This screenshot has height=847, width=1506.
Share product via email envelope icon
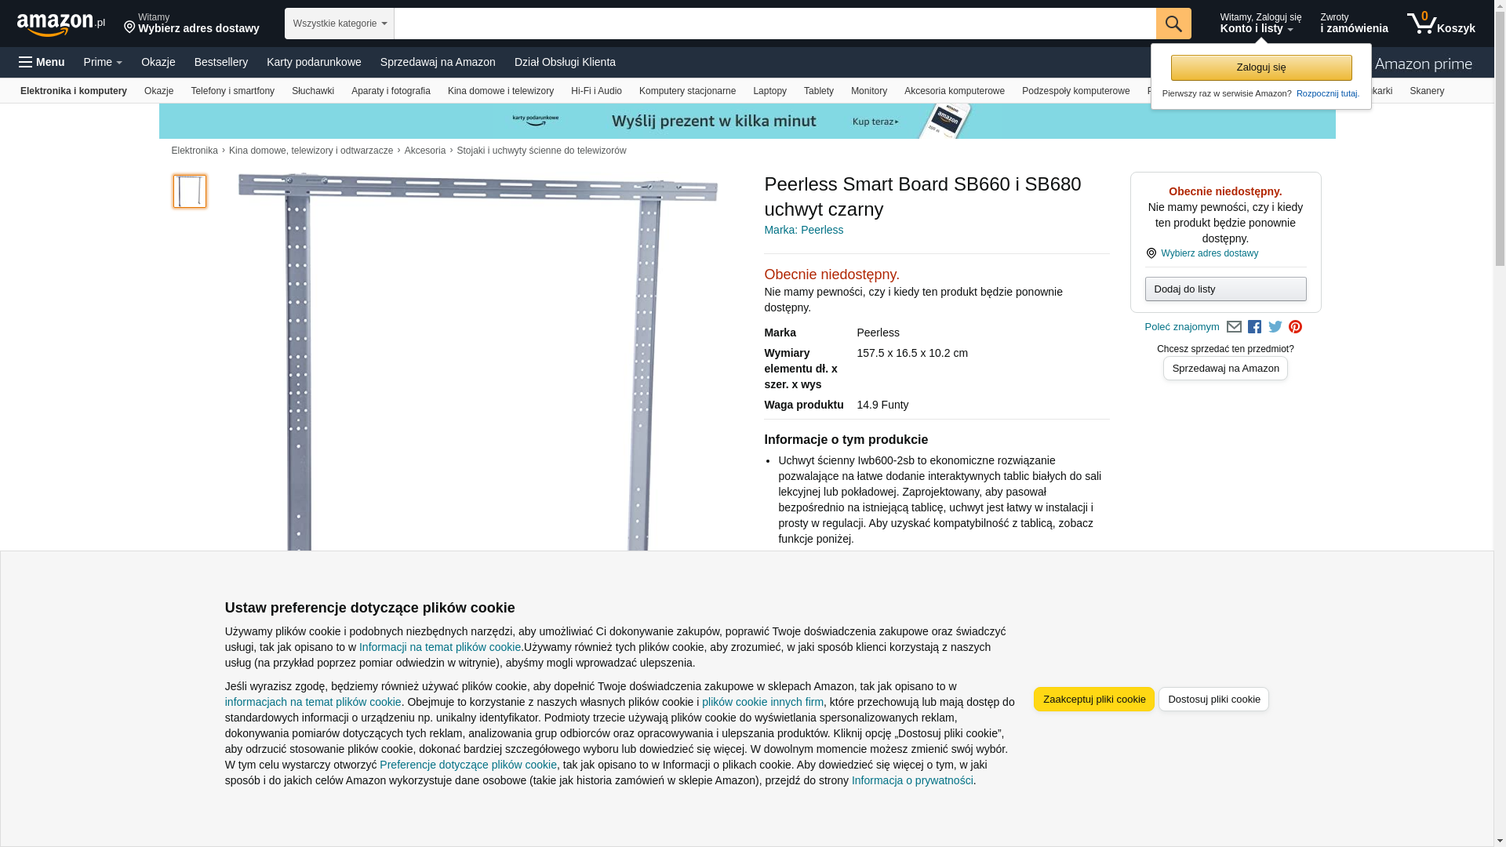point(1234,327)
